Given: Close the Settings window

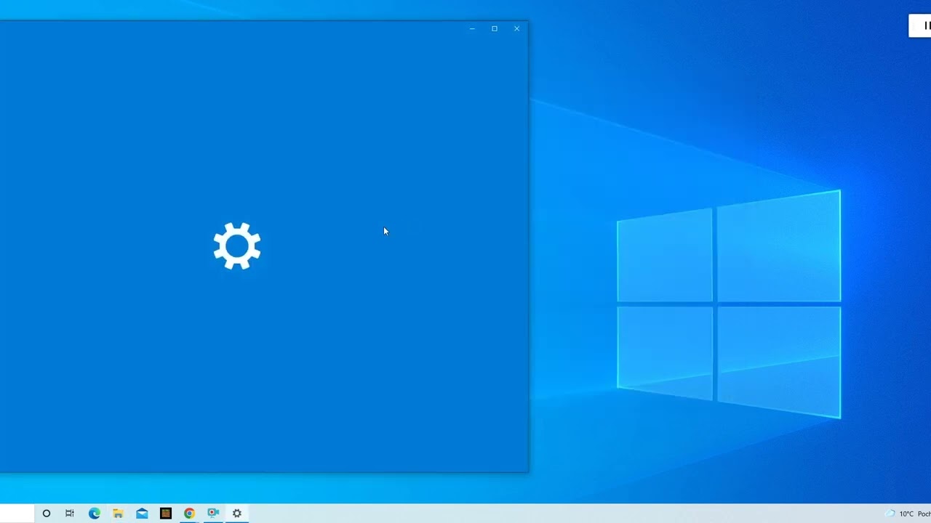Looking at the screenshot, I should pos(517,29).
